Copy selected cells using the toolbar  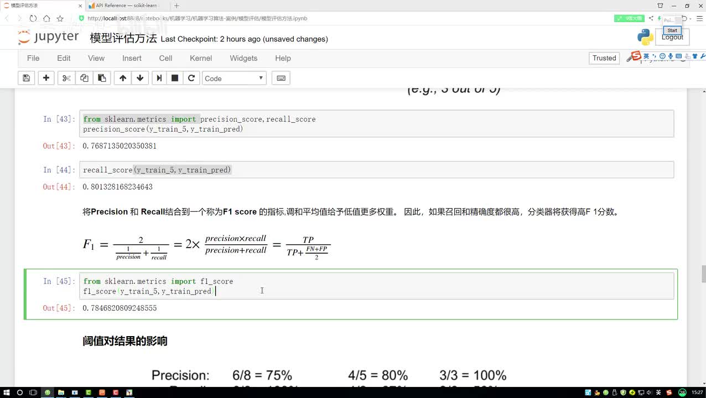[x=84, y=78]
